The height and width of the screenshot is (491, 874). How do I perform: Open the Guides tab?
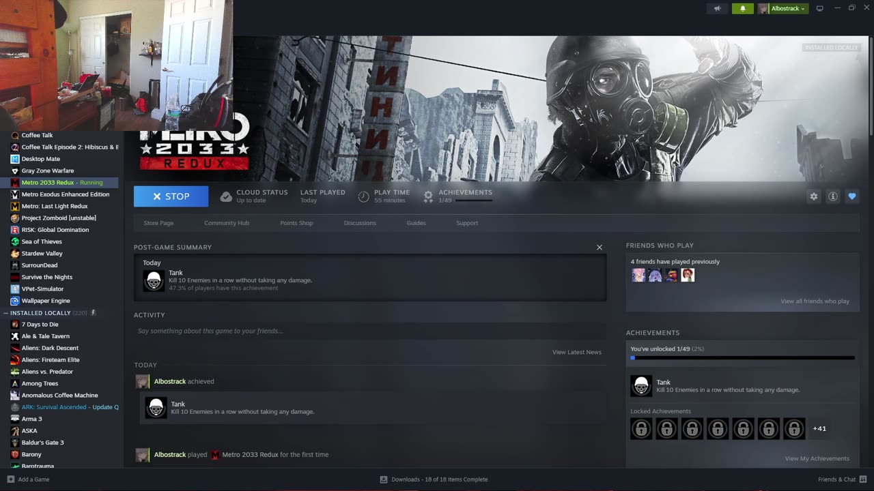click(x=416, y=223)
